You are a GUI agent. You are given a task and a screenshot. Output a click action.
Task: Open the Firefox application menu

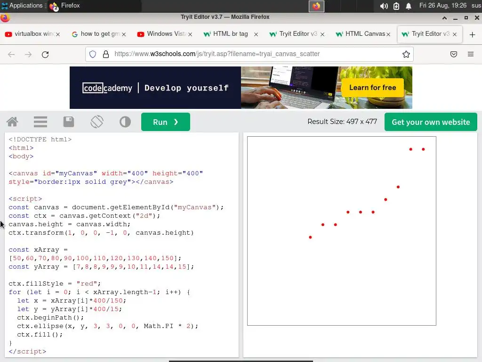[x=471, y=54]
